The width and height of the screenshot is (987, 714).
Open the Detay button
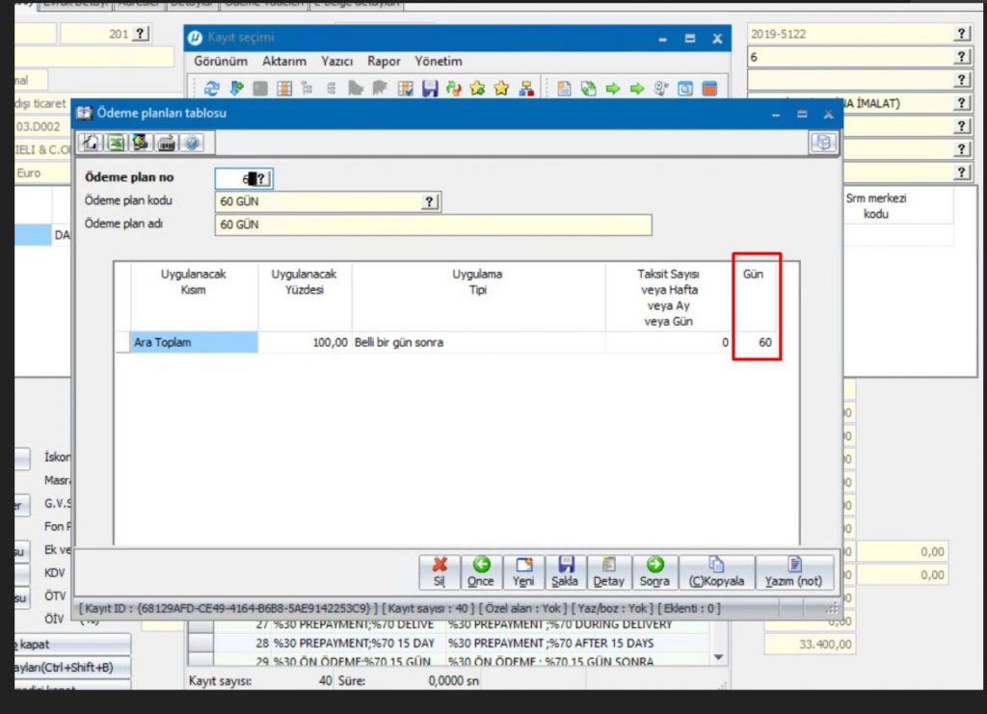click(608, 572)
